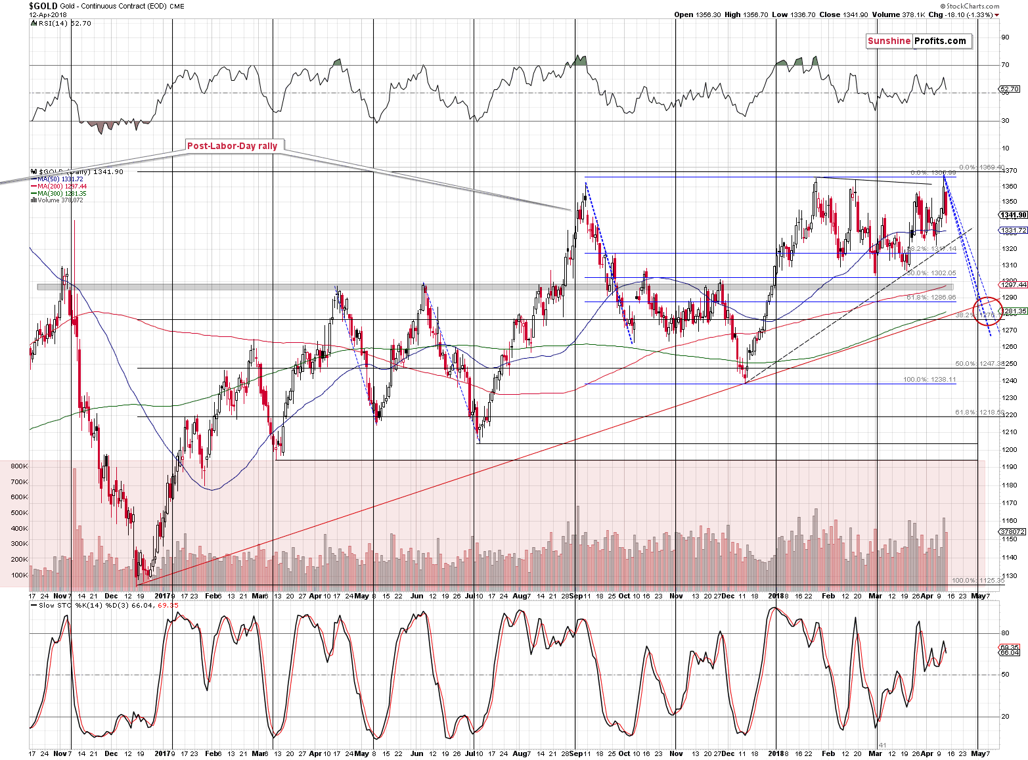
Task: Click the Sunshine Profits.com logo
Action: click(x=918, y=41)
